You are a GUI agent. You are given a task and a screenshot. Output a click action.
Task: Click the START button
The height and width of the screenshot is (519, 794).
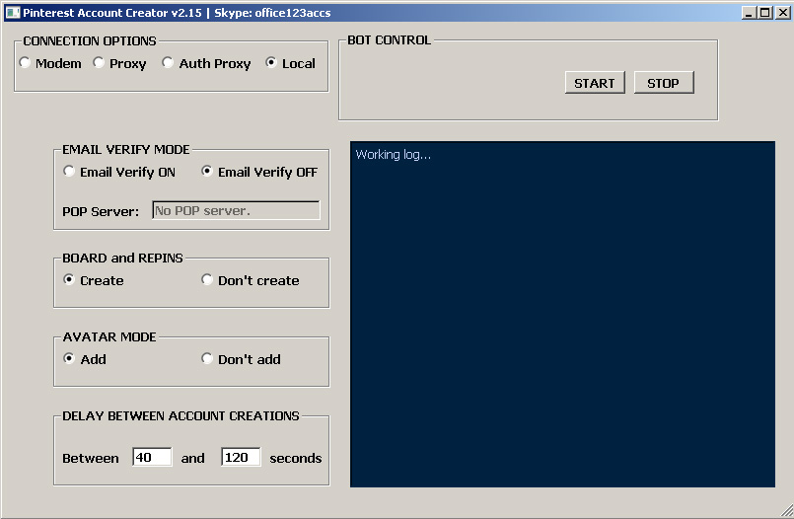click(x=595, y=83)
